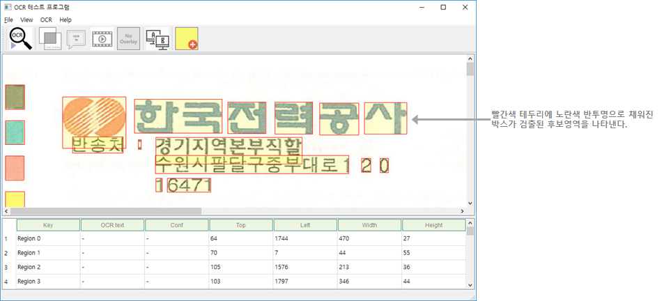The height and width of the screenshot is (301, 662).
Task: Open the Help menu
Action: 66,20
